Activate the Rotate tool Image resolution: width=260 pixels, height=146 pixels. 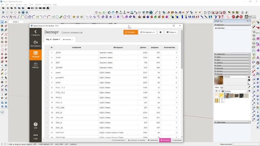tap(2, 58)
